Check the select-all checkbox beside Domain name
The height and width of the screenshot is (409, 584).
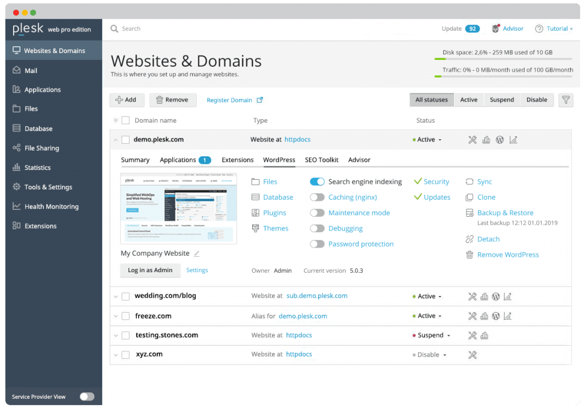click(125, 120)
